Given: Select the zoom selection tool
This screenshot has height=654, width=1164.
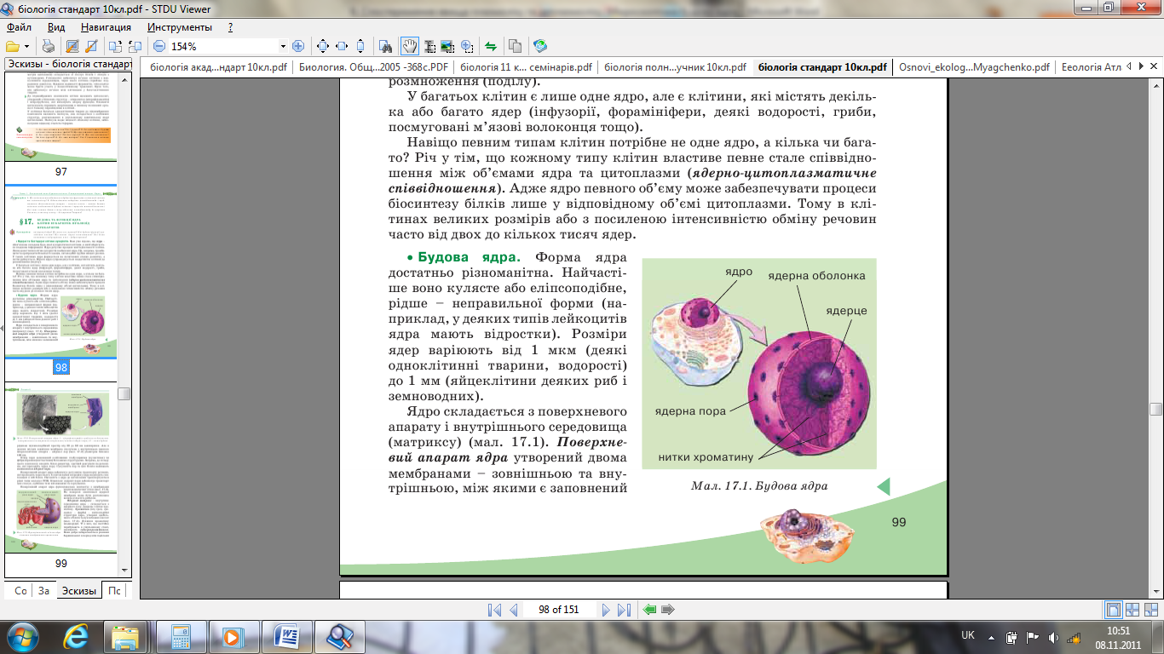Looking at the screenshot, I should [467, 46].
